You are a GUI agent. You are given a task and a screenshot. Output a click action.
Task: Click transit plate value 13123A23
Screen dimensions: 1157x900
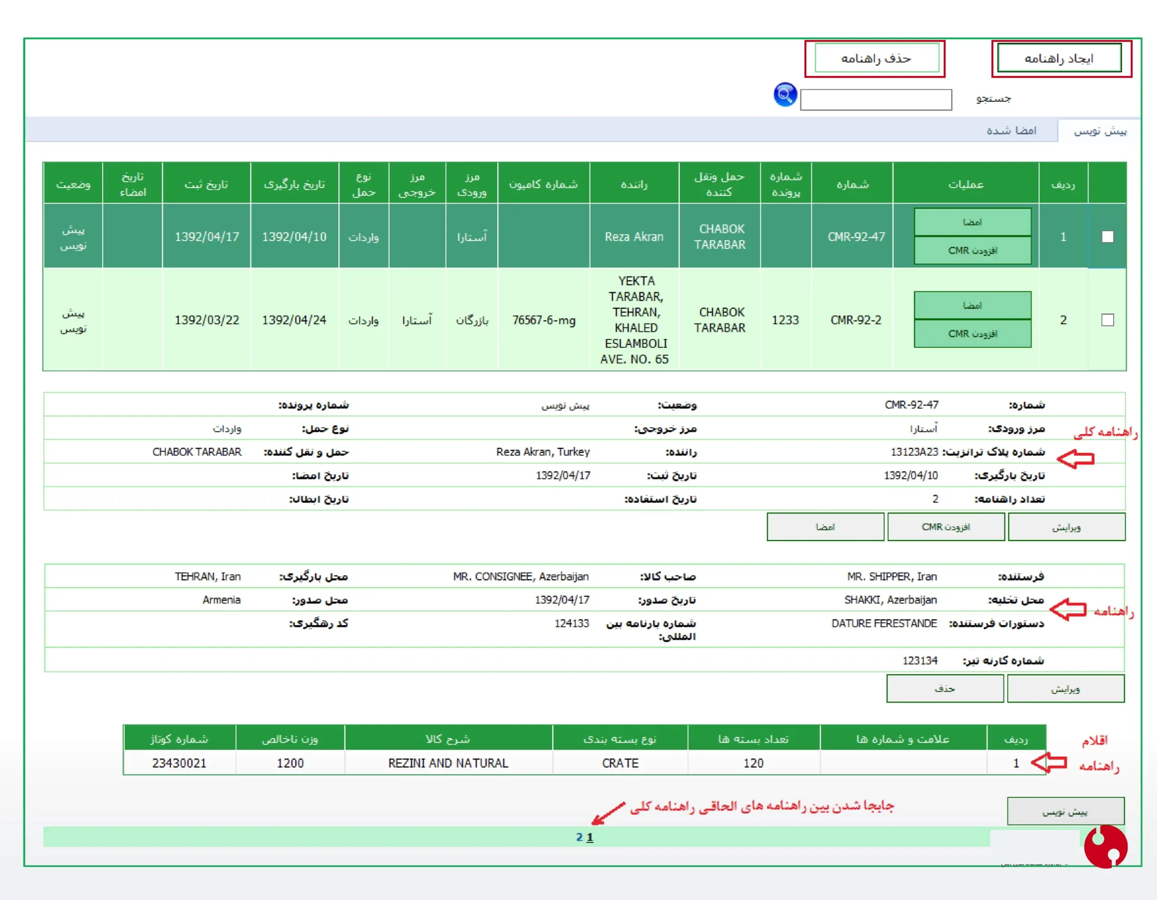[x=914, y=452]
